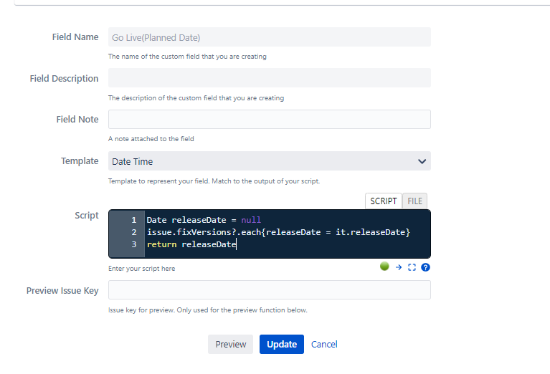Click 'return releaseDate' line in the script
This screenshot has height=374, width=550.
[x=191, y=244]
